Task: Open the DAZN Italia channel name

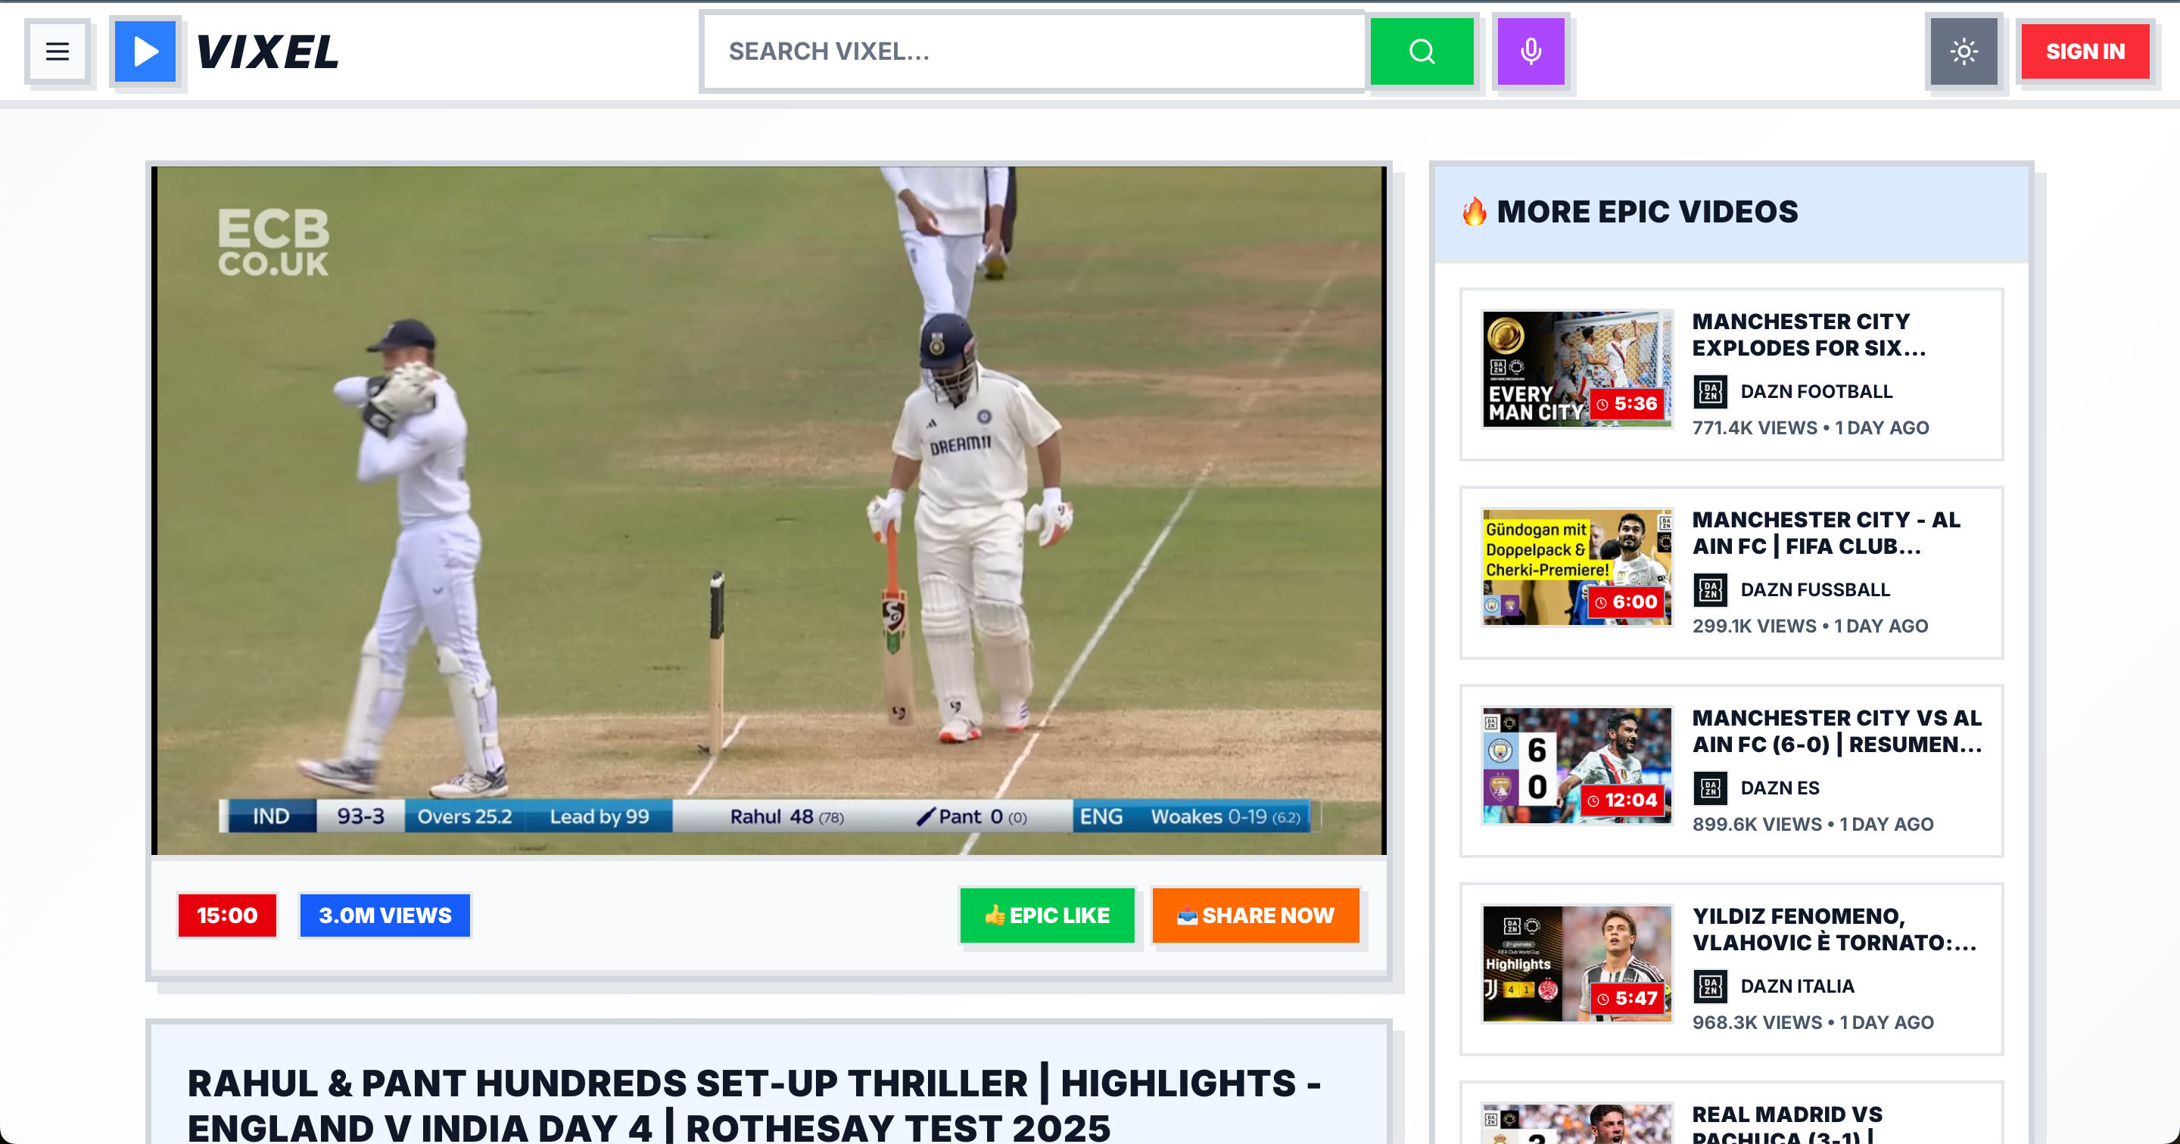Action: 1798,986
